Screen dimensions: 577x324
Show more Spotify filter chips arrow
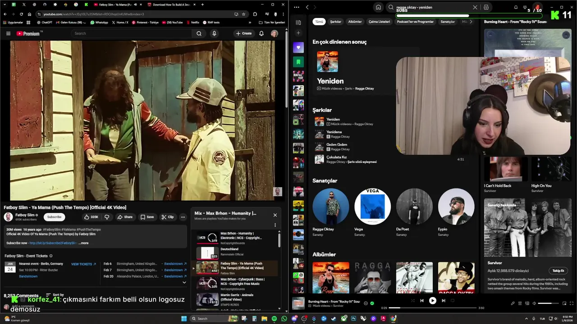[471, 22]
